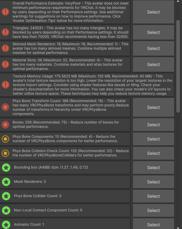This screenshot has width=182, height=229.
Task: Select button for Overall Performance Estimate
Action: [153, 12]
